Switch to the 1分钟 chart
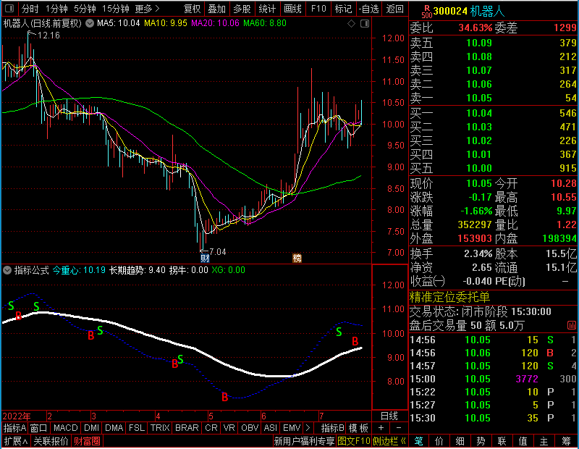The image size is (579, 449). coord(56,8)
